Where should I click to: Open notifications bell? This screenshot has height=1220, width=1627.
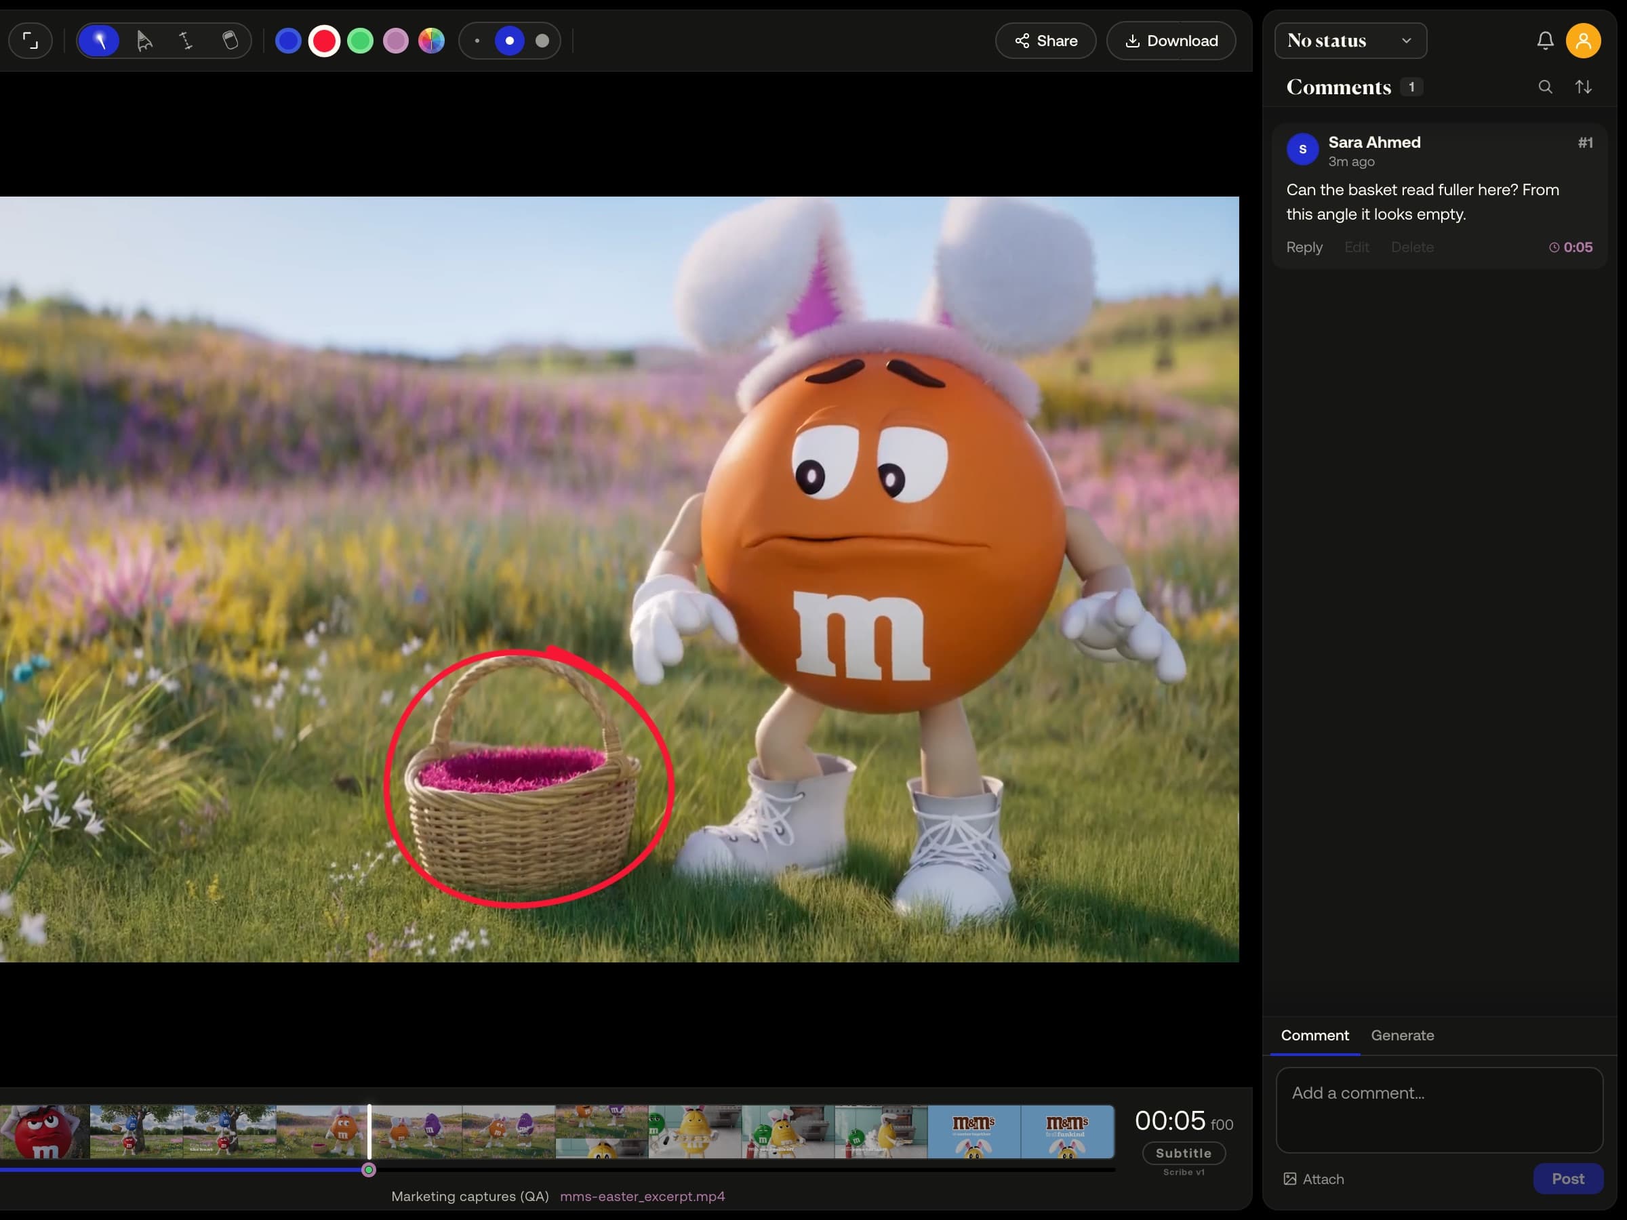[1544, 41]
